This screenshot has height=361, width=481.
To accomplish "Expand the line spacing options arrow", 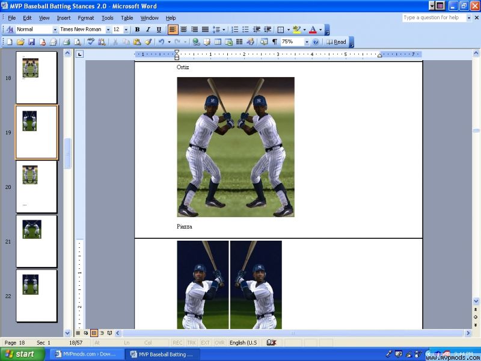I will (224, 29).
